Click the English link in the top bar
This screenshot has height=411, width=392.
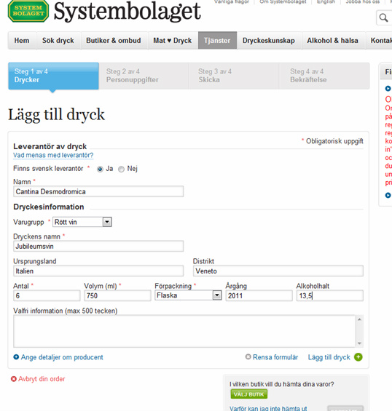(x=326, y=2)
